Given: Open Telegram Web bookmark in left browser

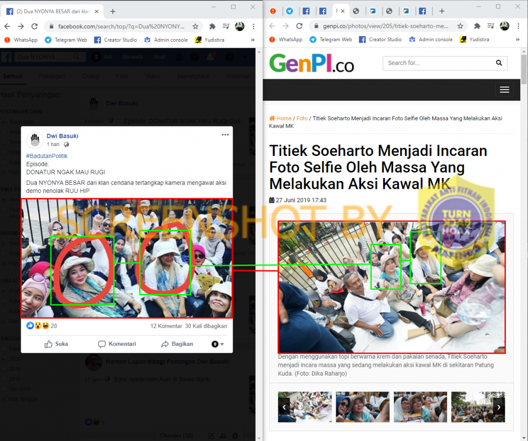Looking at the screenshot, I should pos(65,40).
